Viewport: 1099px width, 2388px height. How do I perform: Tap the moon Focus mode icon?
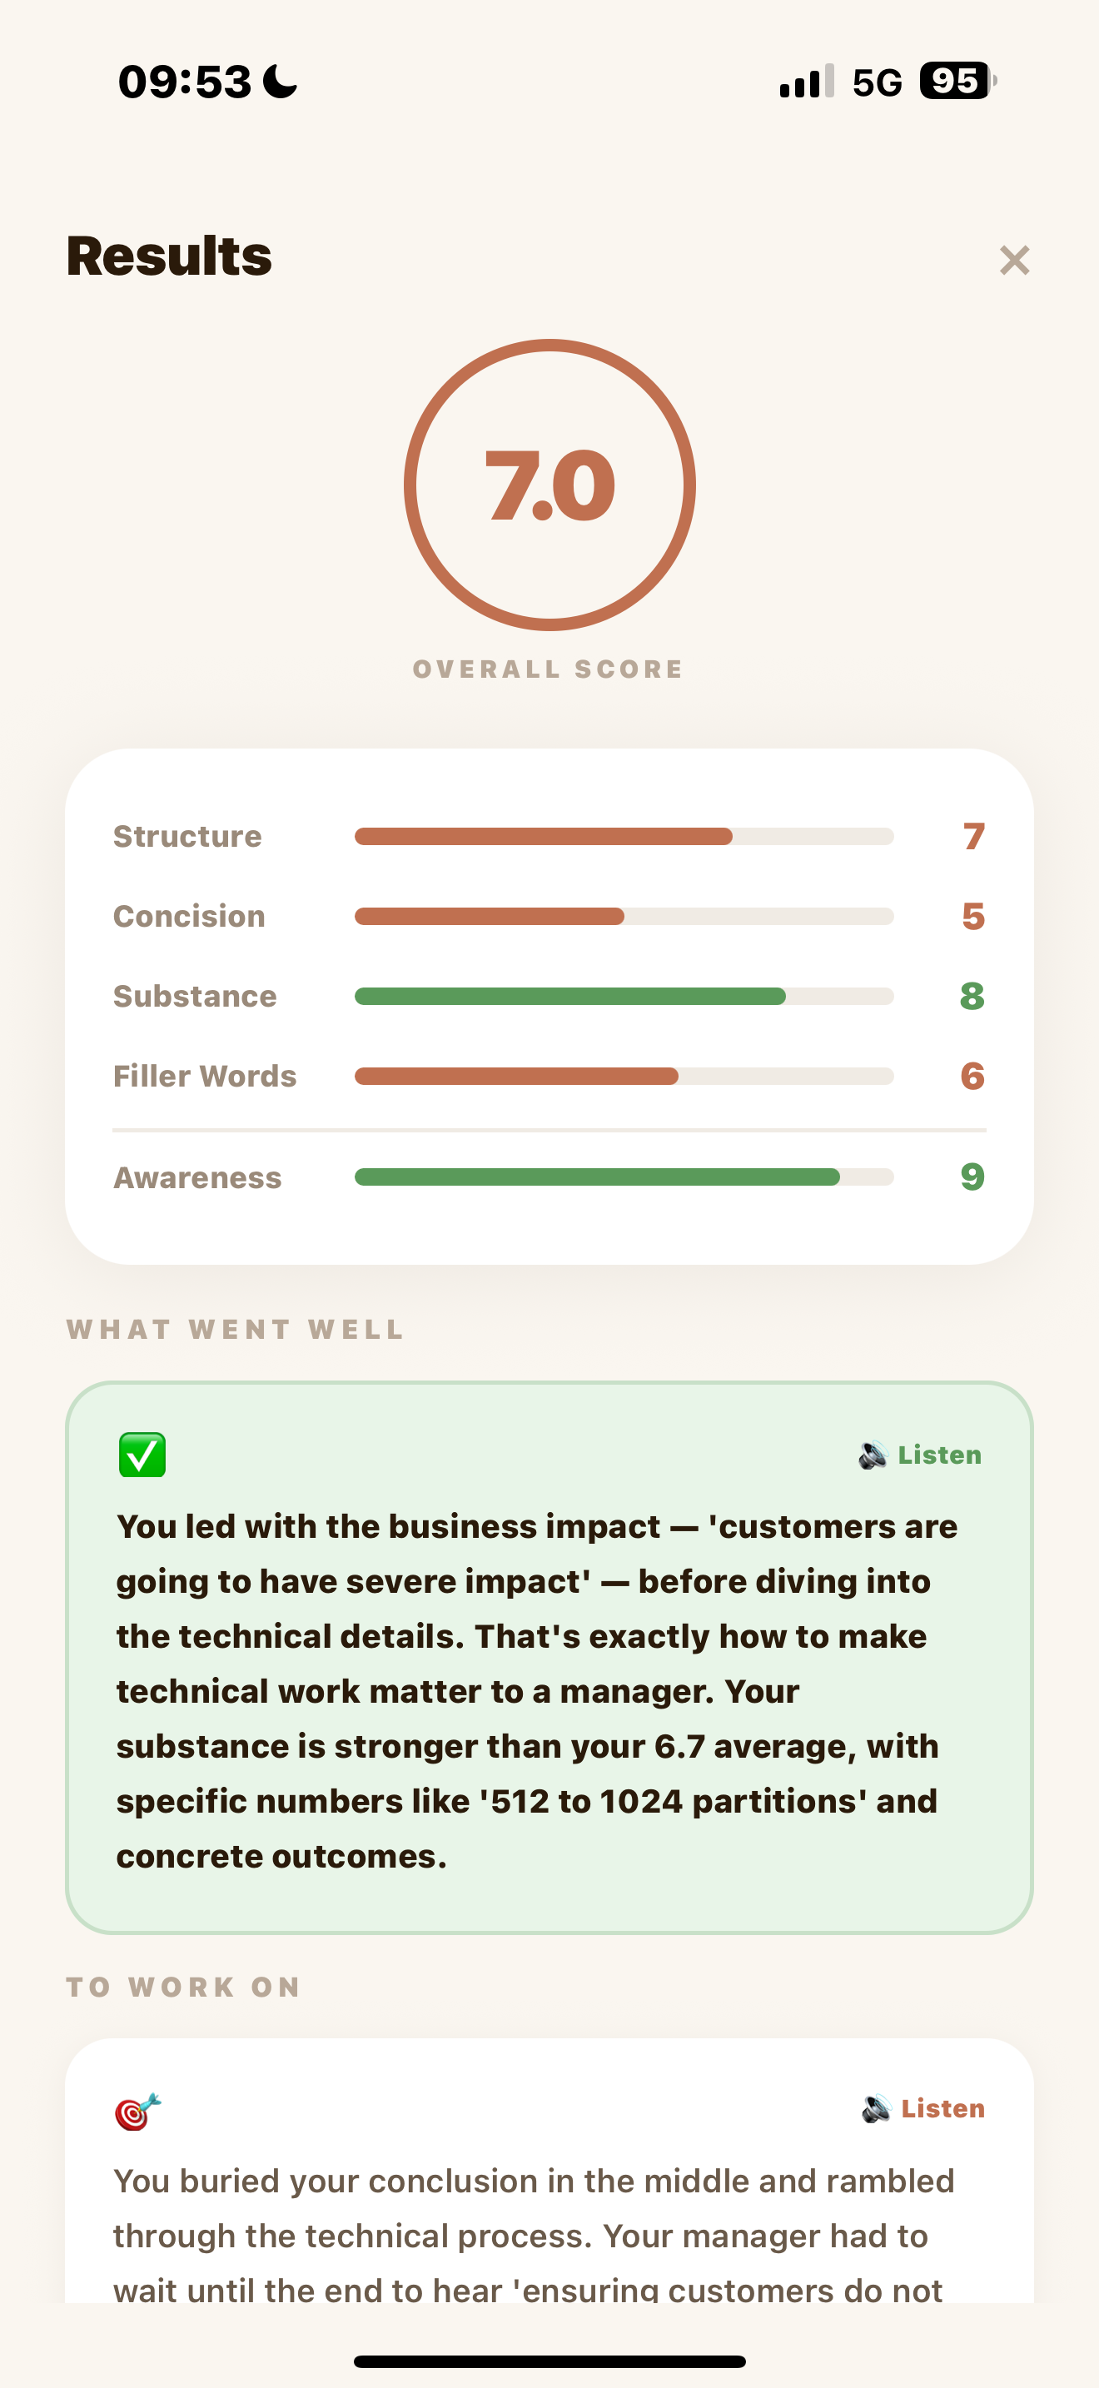[280, 82]
